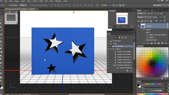This screenshot has width=169, height=95.
Task: Filter layers by shape layer icon
Action: point(158,13)
